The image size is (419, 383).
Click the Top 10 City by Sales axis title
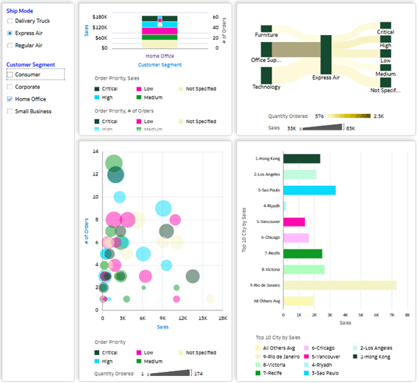[x=244, y=230]
